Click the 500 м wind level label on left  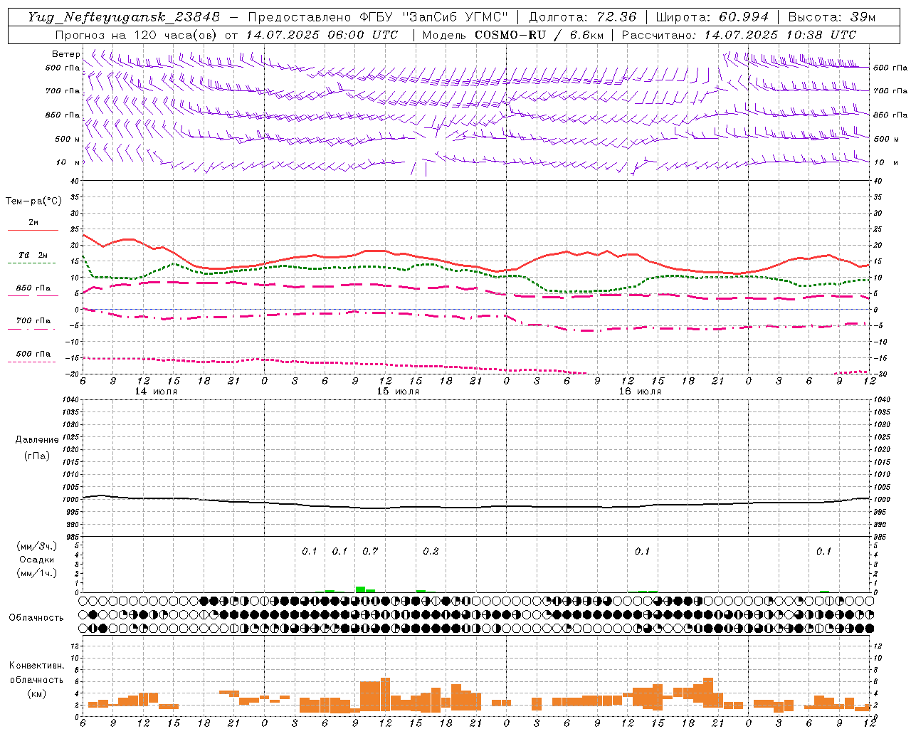click(68, 139)
